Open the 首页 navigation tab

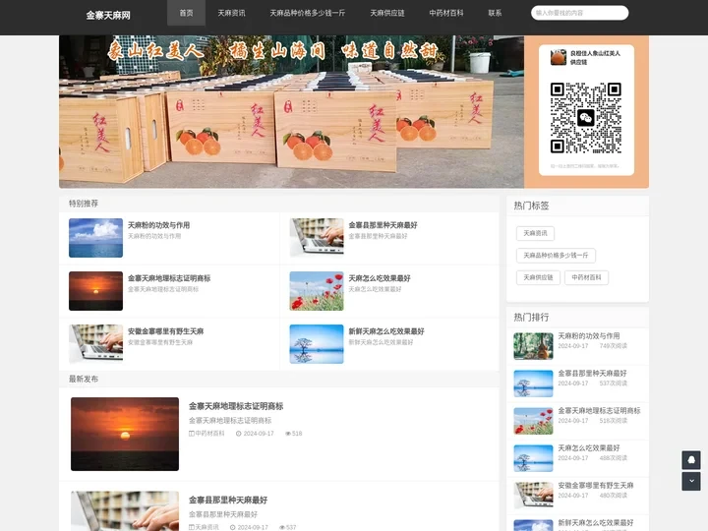pos(186,13)
